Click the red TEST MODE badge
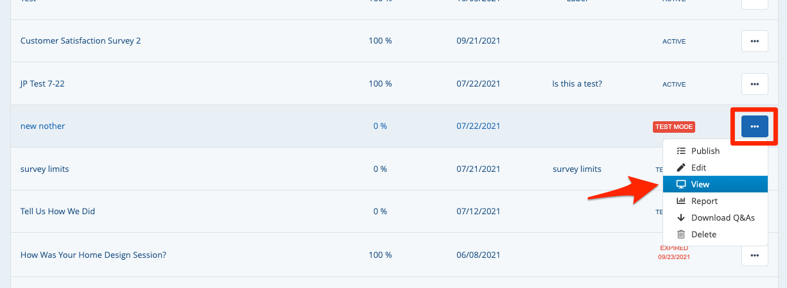 pyautogui.click(x=673, y=127)
